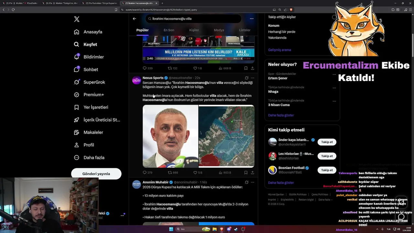
Task: Share the Nexus Sports post
Action: point(253,173)
